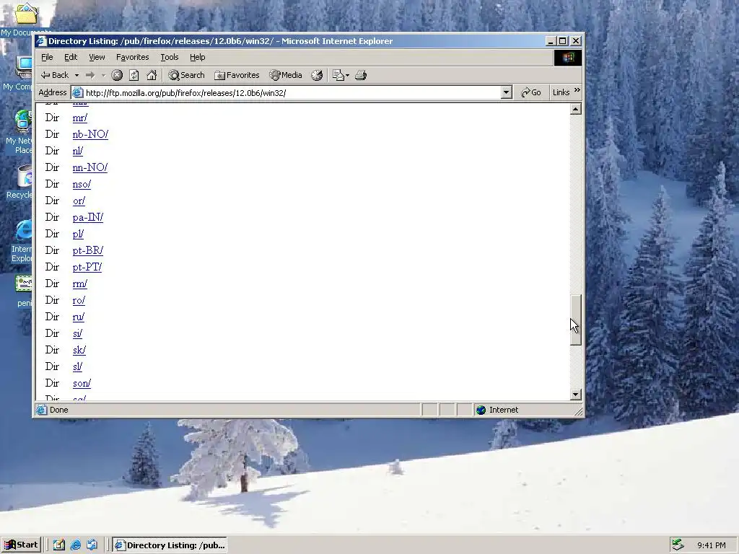Click the IE icon in title bar
The height and width of the screenshot is (554, 739).
[41, 41]
